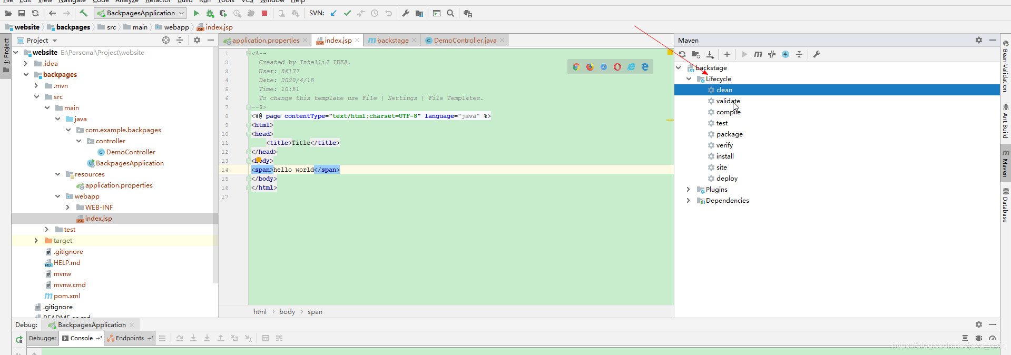Open Project panel gear settings
Image resolution: width=1011 pixels, height=355 pixels.
point(197,40)
